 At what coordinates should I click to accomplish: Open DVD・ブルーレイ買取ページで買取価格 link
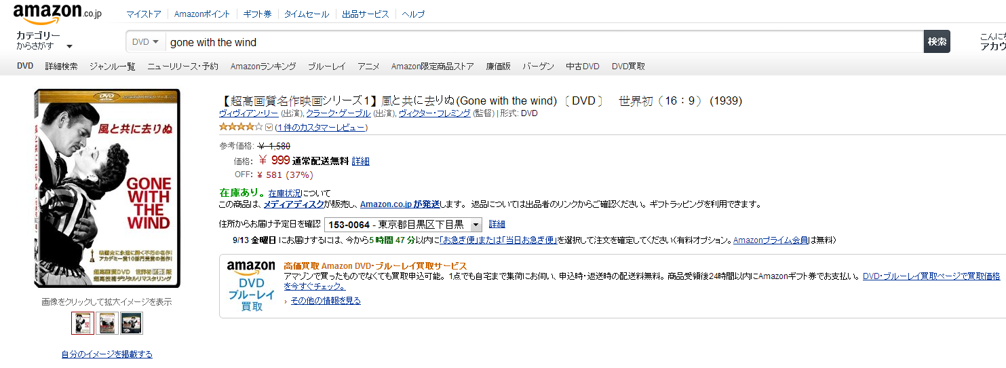(x=931, y=276)
